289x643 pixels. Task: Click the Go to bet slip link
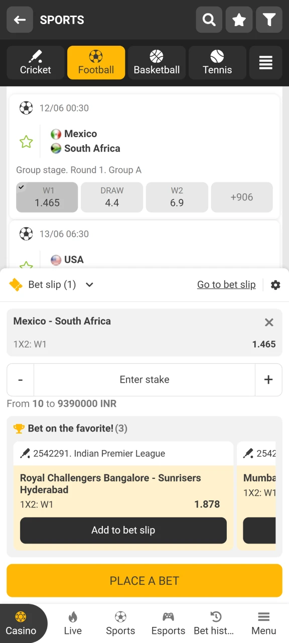coord(226,284)
